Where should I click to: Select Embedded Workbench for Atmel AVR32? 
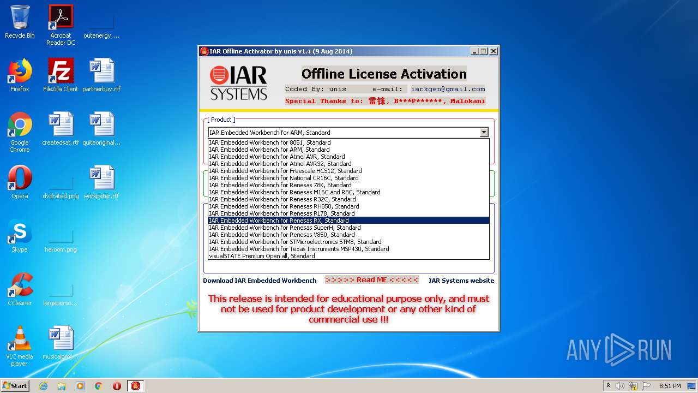(x=348, y=164)
